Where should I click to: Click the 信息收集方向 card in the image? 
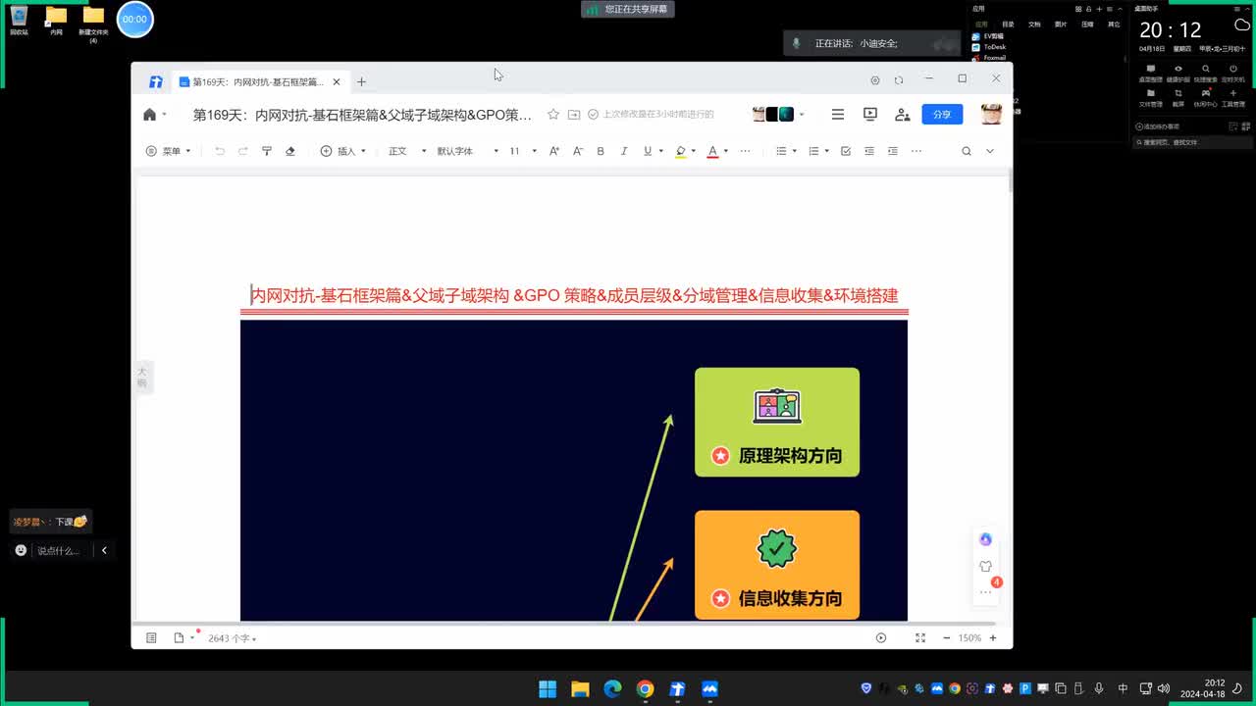(x=777, y=565)
